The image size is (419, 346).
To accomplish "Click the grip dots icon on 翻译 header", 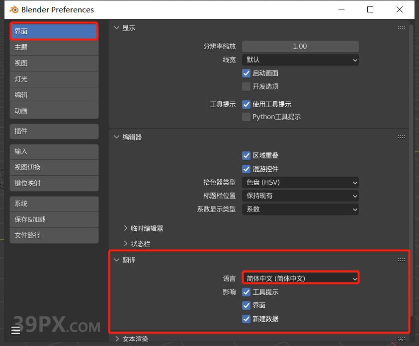I will [x=402, y=259].
